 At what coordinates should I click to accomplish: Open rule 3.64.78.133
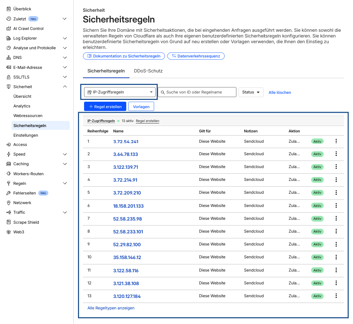(x=126, y=154)
